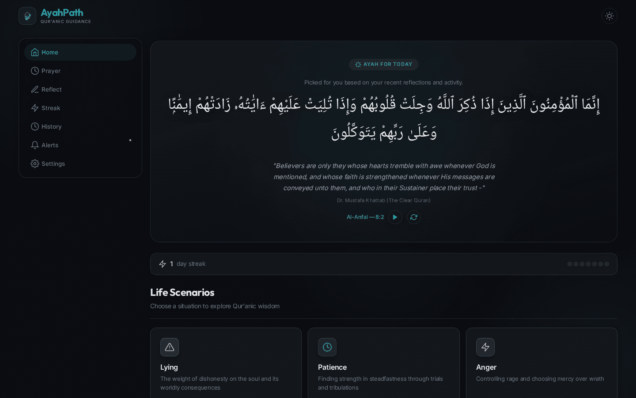Open the Reflect page

(80, 89)
